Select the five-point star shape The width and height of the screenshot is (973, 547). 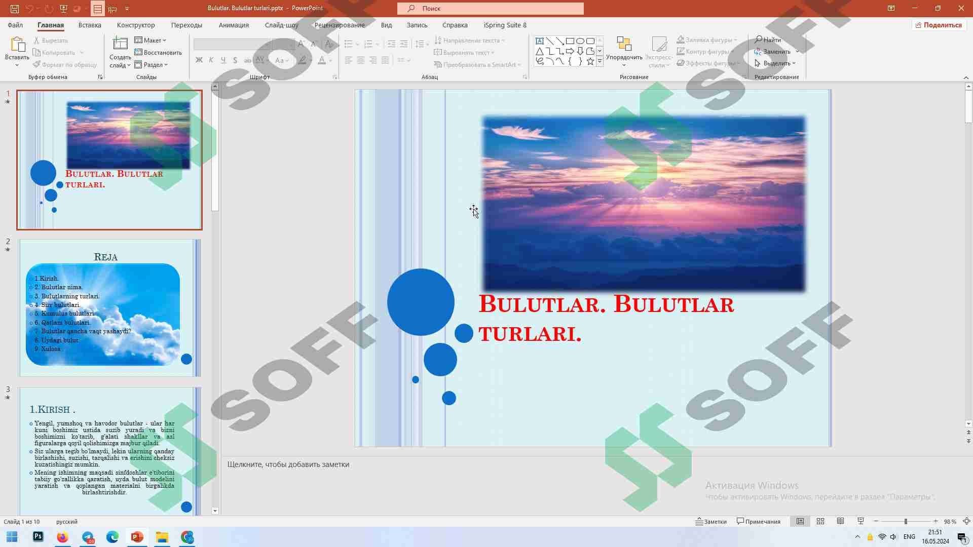pyautogui.click(x=590, y=61)
